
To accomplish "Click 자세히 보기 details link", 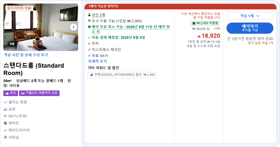I will [97, 61].
